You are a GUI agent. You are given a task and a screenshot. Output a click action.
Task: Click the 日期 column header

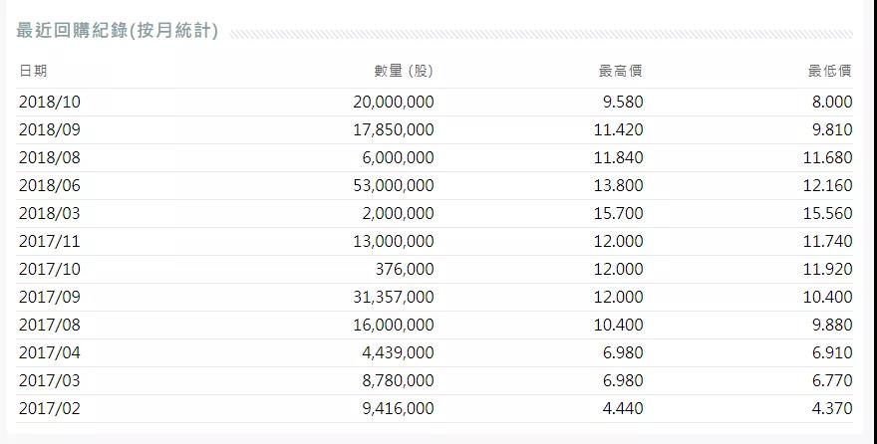(x=32, y=72)
